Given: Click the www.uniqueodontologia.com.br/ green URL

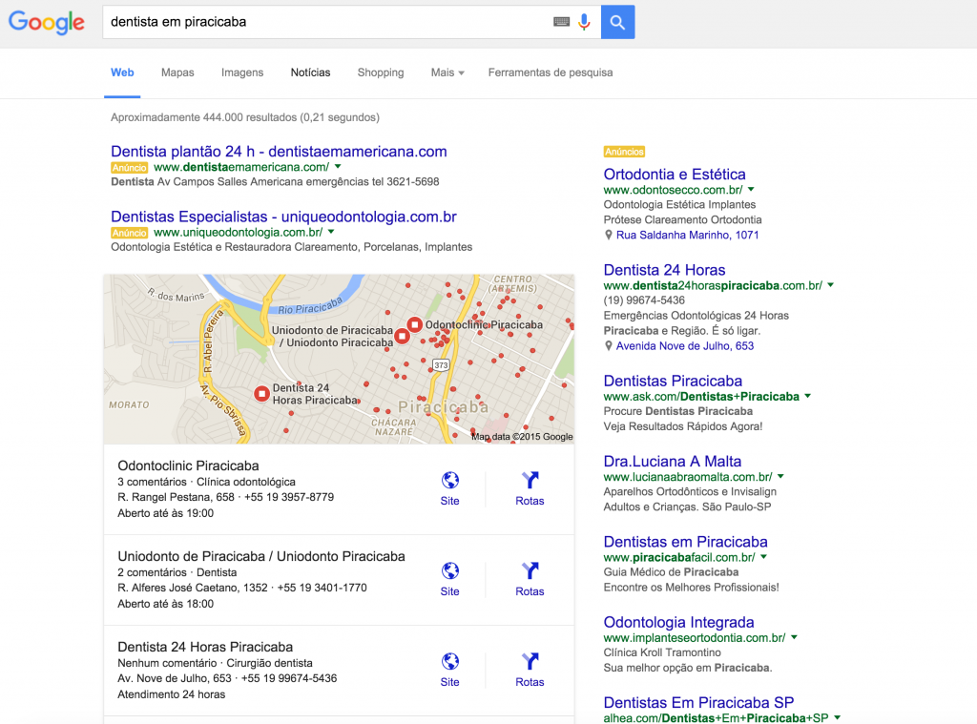Looking at the screenshot, I should tap(238, 232).
